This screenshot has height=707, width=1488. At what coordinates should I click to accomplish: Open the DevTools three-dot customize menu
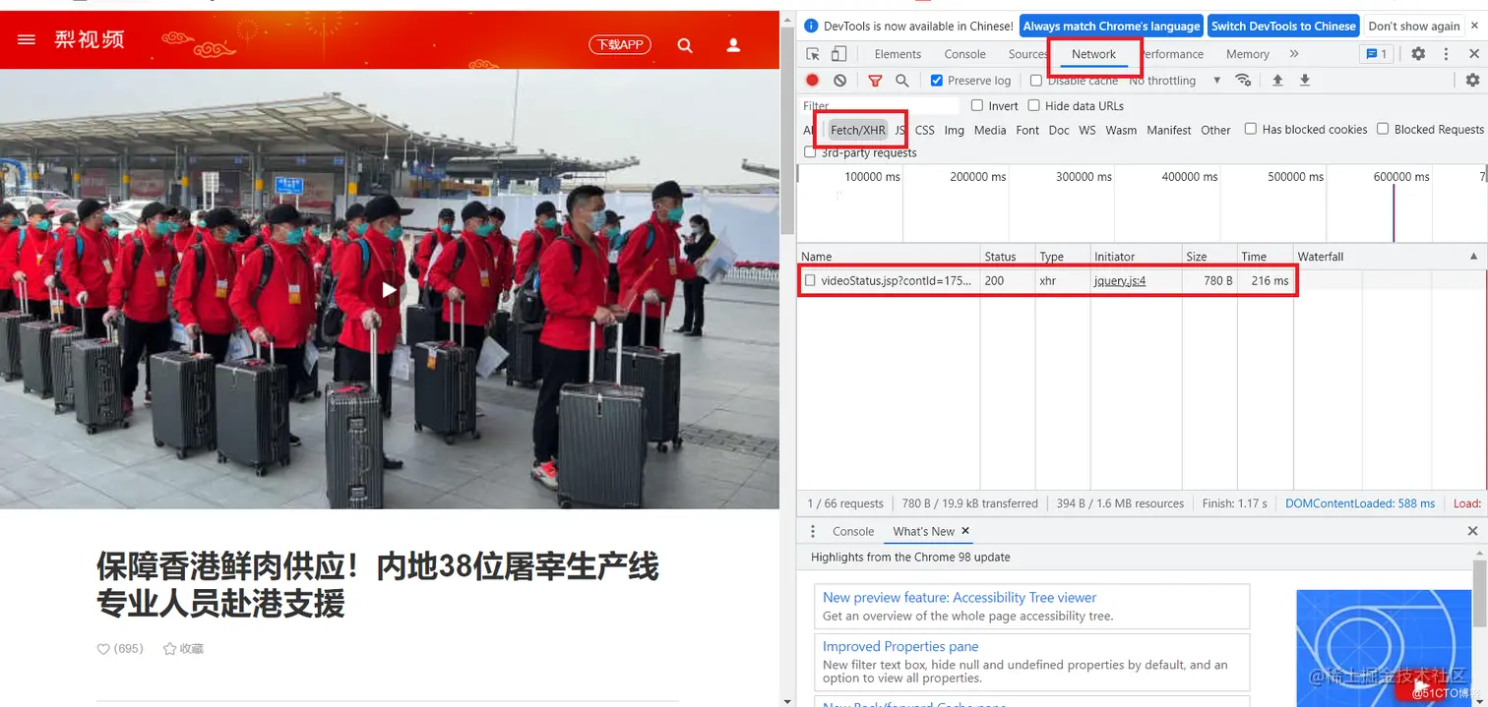tap(1446, 54)
